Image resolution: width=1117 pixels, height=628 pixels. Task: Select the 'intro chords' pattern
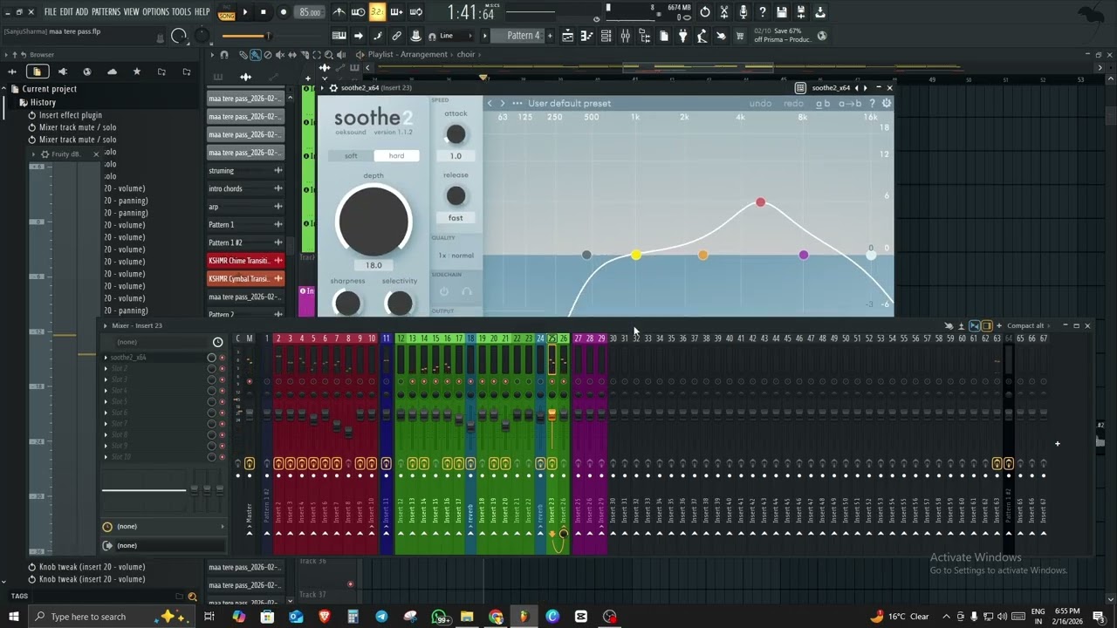click(x=245, y=188)
